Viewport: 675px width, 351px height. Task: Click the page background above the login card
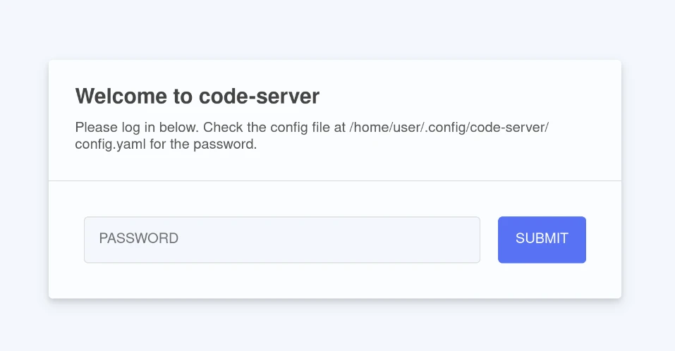point(334,30)
